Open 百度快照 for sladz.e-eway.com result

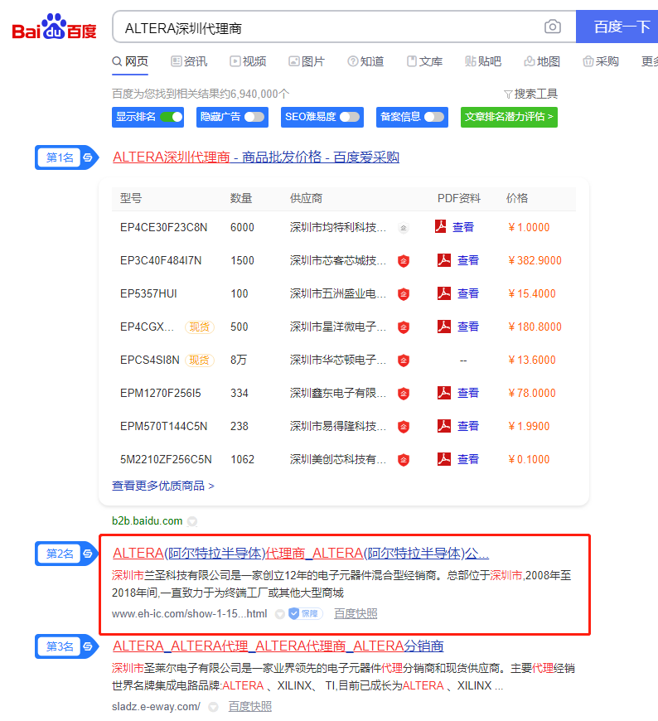(250, 706)
